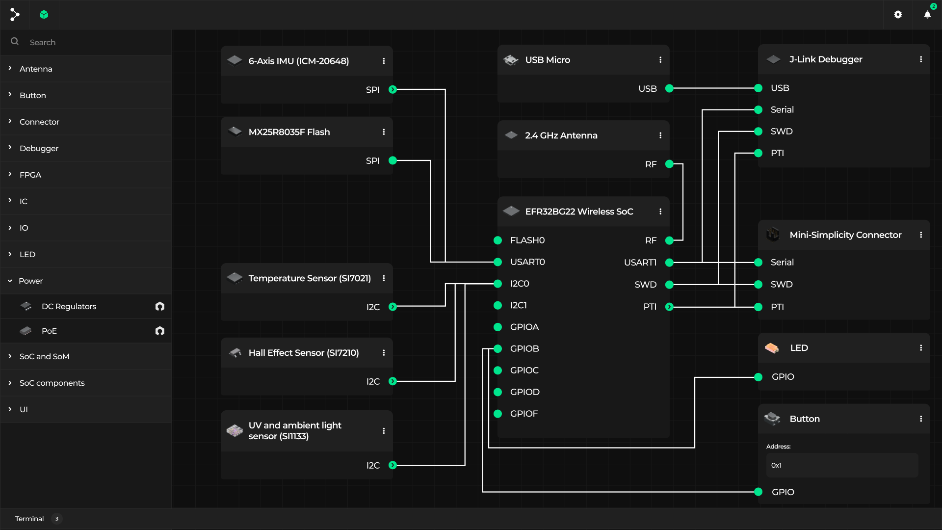Open the J-Link Debugger node options menu
This screenshot has height=530, width=942.
coord(921,59)
